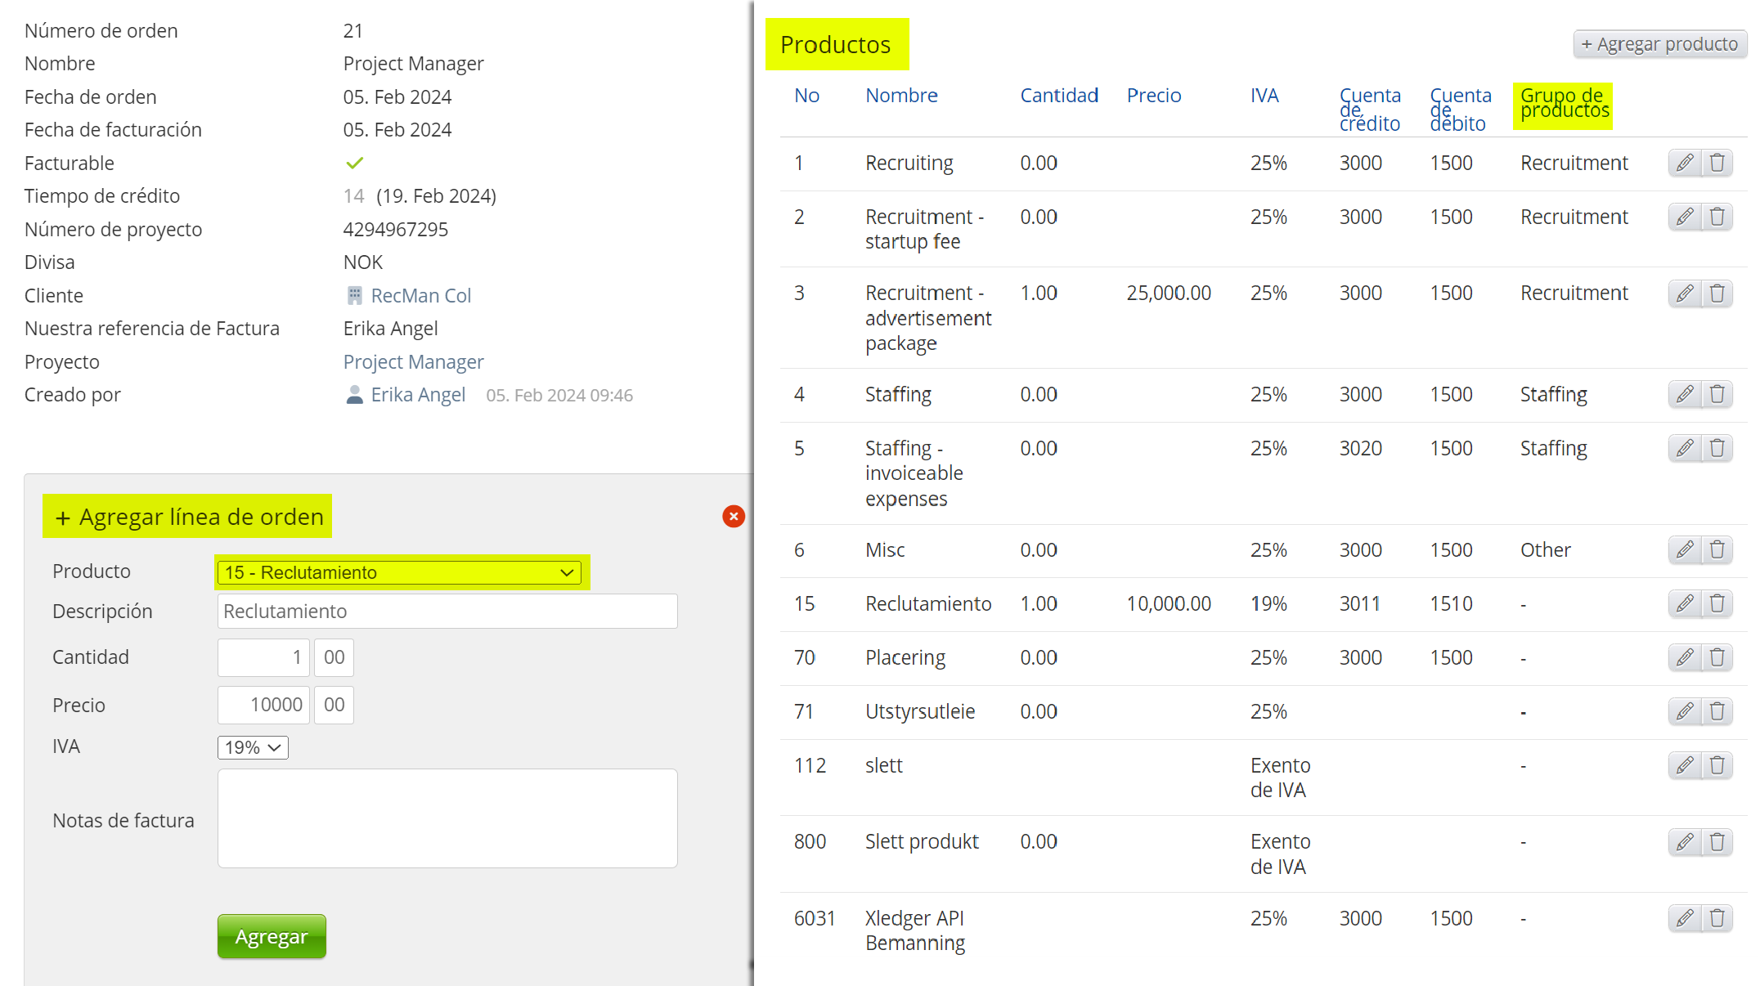Click the Descripción input field
1760x986 pixels.
pos(447,612)
